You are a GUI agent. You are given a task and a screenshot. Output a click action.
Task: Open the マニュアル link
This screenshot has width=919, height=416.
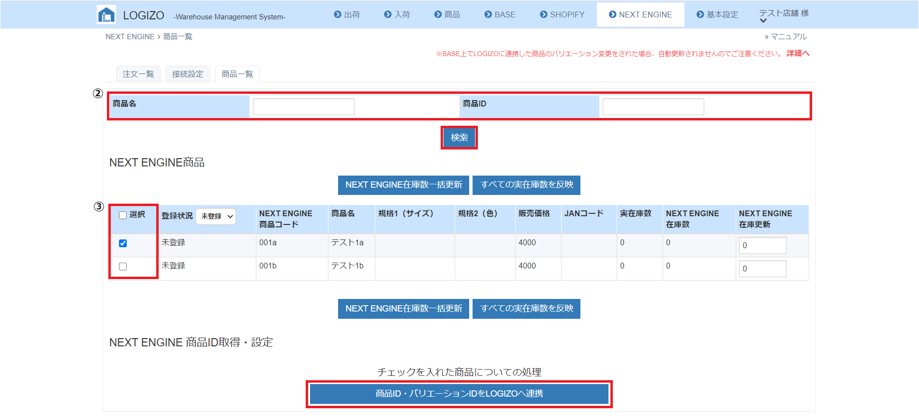[x=786, y=37]
